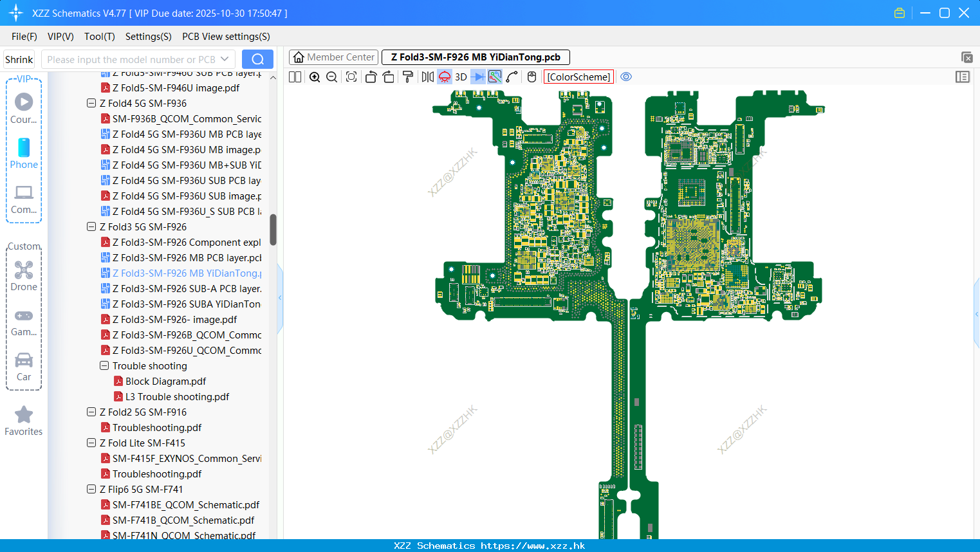Toggle the PCB trace routing display icon
Image resolution: width=980 pixels, height=552 pixels.
click(495, 77)
